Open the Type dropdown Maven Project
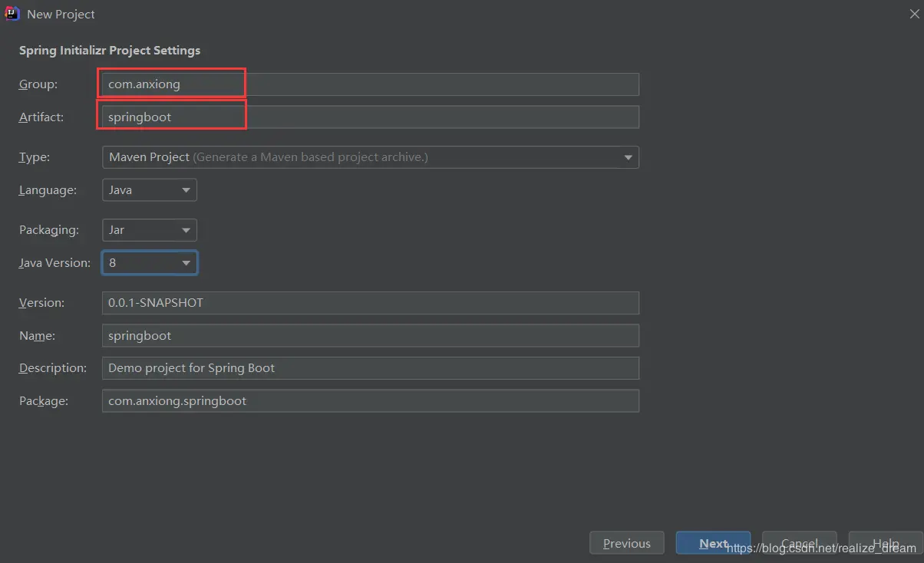This screenshot has height=563, width=924. tap(370, 157)
